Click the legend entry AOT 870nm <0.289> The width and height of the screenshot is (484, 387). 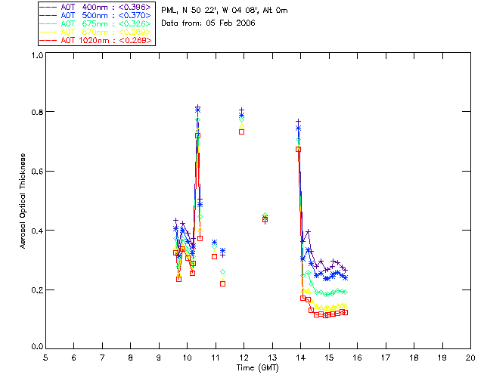96,32
